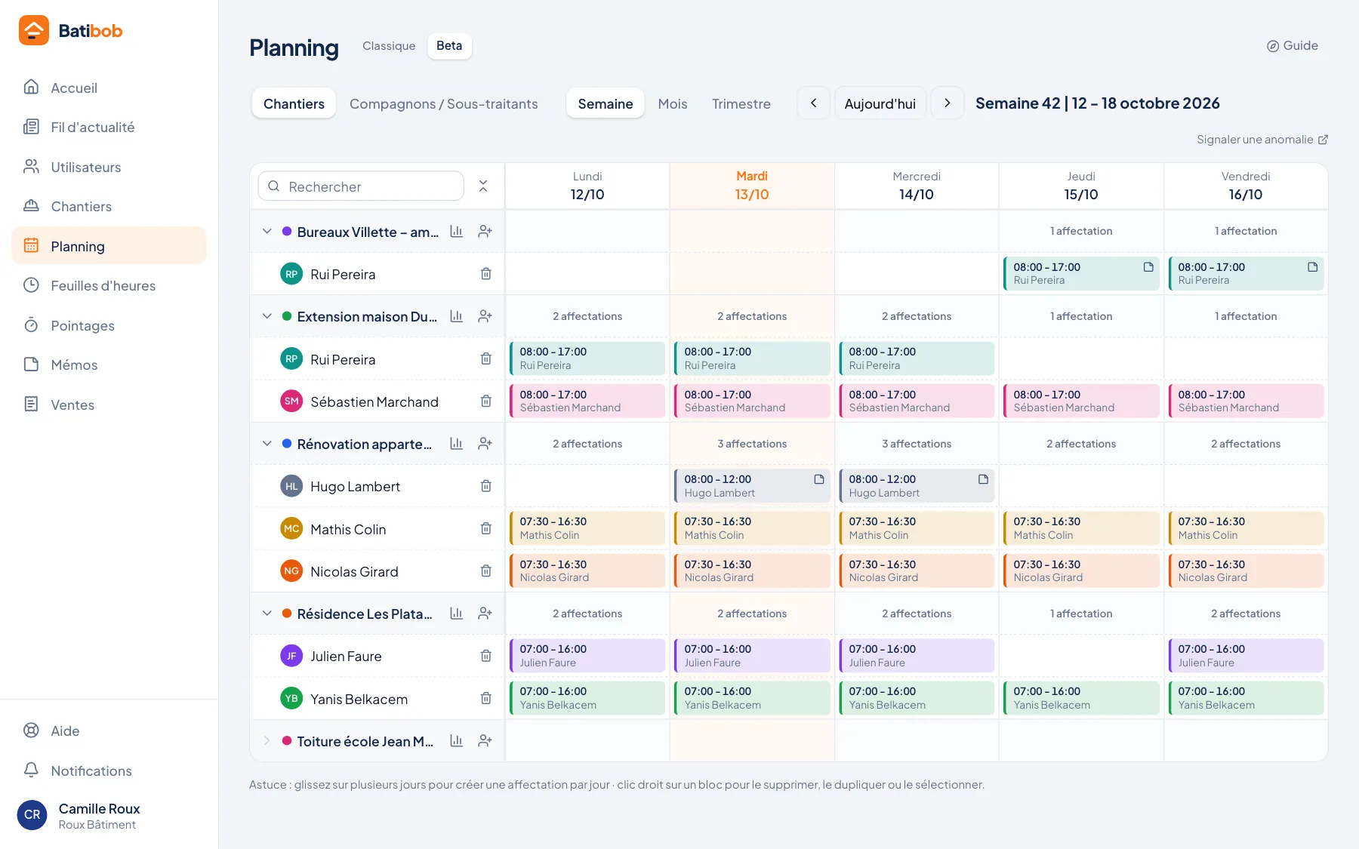Jump to Aujourd'hui
This screenshot has width=1359, height=849.
(880, 103)
